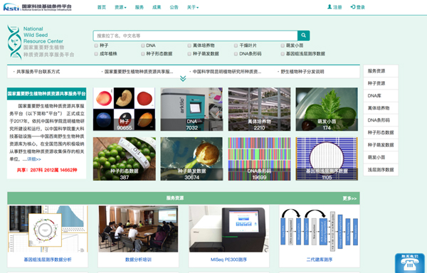Open the 基因组浅层测序数据 1105 thumbnail
The image size is (427, 273).
(327, 159)
